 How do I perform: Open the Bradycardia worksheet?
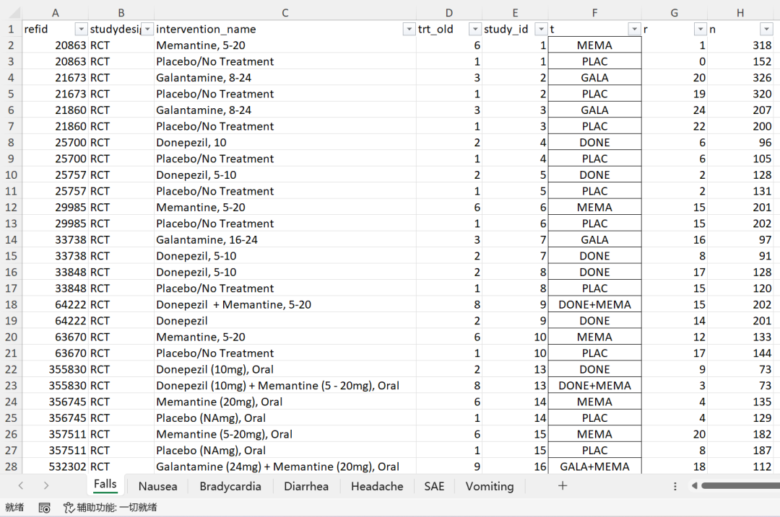230,486
